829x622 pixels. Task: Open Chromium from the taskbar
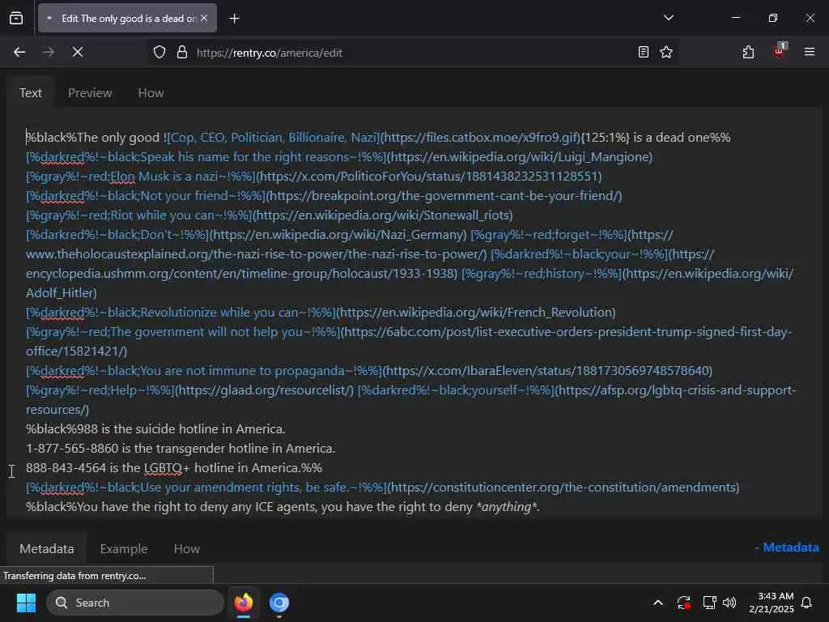278,603
